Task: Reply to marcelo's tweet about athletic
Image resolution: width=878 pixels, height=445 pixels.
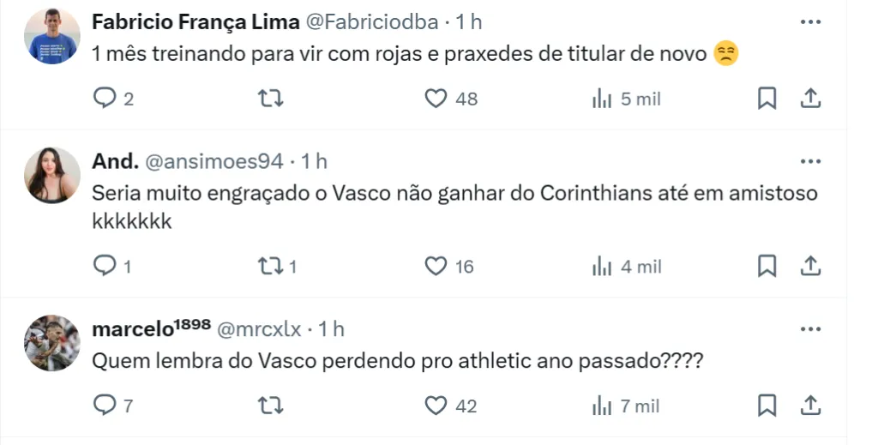Action: pos(104,405)
